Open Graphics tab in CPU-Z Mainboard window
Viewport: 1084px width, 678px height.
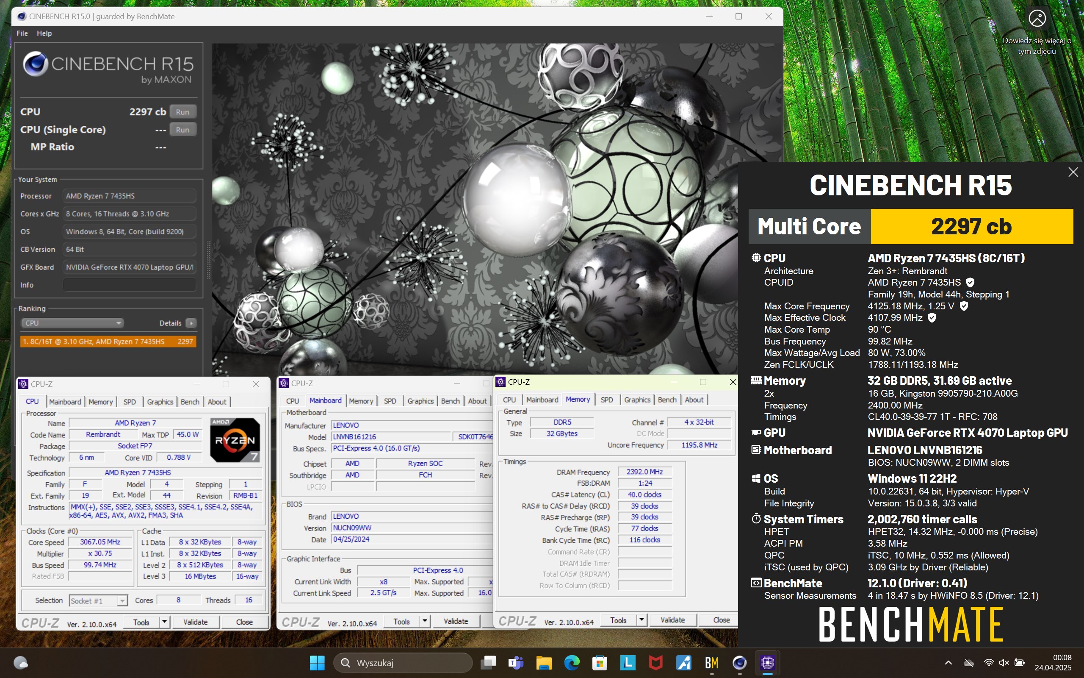pyautogui.click(x=420, y=401)
